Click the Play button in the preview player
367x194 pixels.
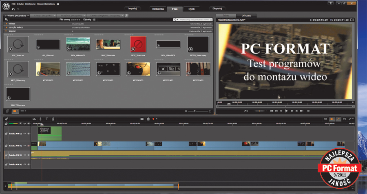287,111
